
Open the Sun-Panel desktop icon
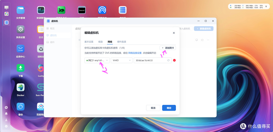click(40, 87)
